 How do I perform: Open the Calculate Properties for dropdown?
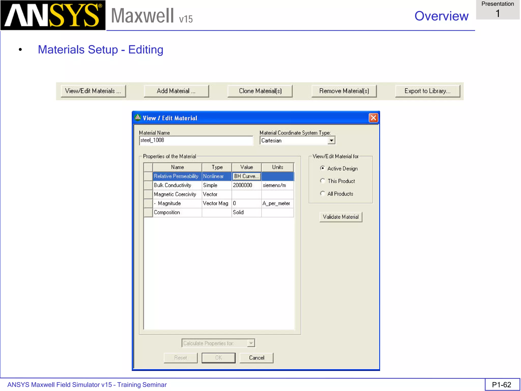point(251,343)
